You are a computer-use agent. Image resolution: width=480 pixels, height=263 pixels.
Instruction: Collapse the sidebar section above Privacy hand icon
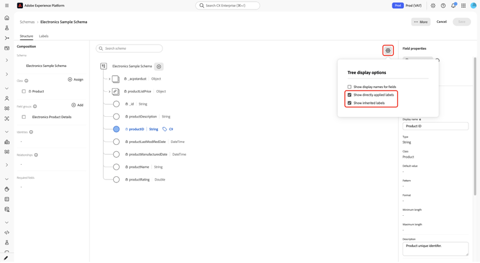pos(7,179)
